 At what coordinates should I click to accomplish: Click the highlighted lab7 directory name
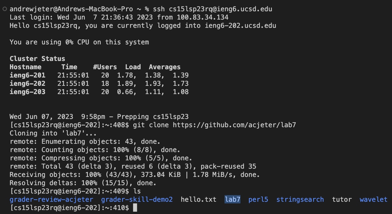pyautogui.click(x=232, y=199)
